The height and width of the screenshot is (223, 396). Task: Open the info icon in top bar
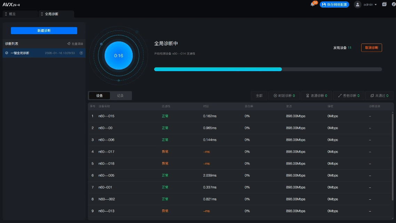394,5
